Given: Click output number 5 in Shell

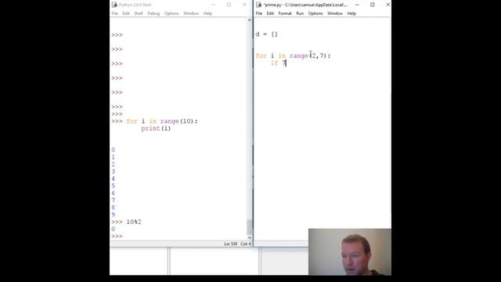Looking at the screenshot, I should [x=113, y=186].
